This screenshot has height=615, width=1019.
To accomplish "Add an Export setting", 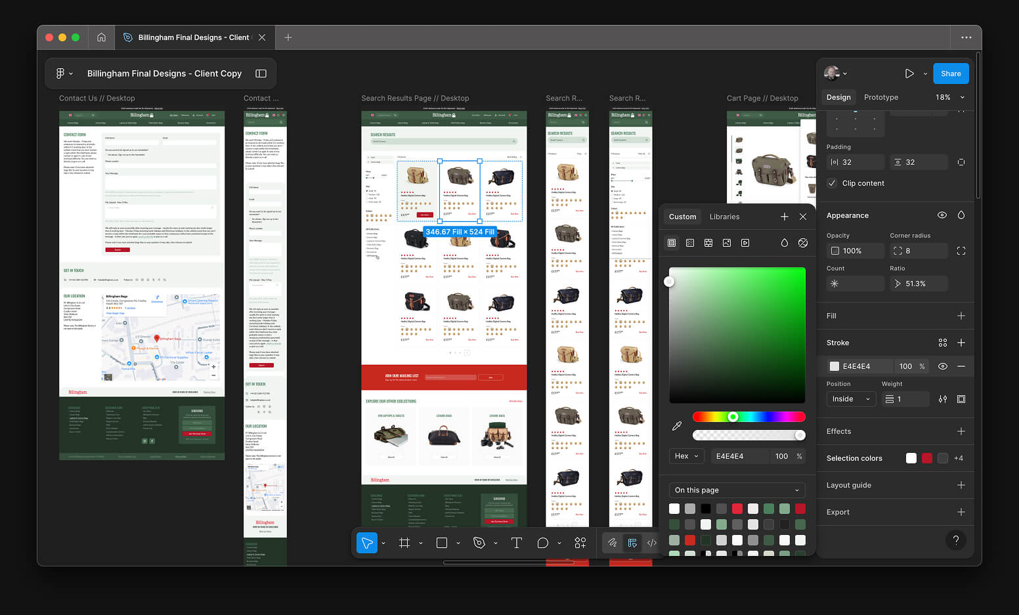I will [x=961, y=512].
